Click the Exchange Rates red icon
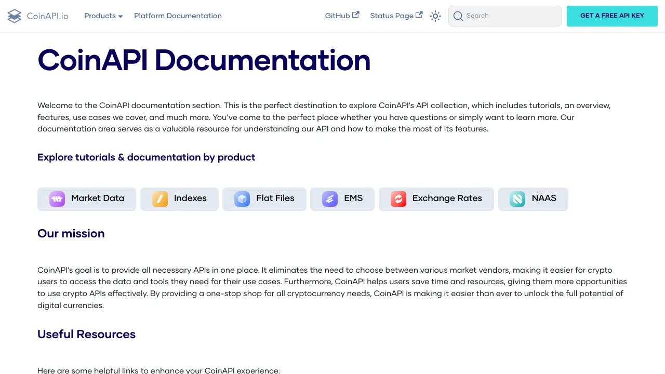The image size is (665, 374). (398, 199)
